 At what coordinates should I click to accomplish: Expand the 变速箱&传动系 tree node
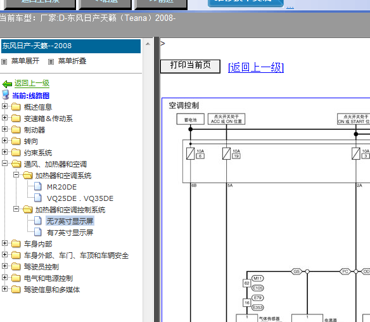(4, 117)
